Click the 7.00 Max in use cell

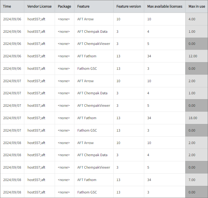[192, 180]
